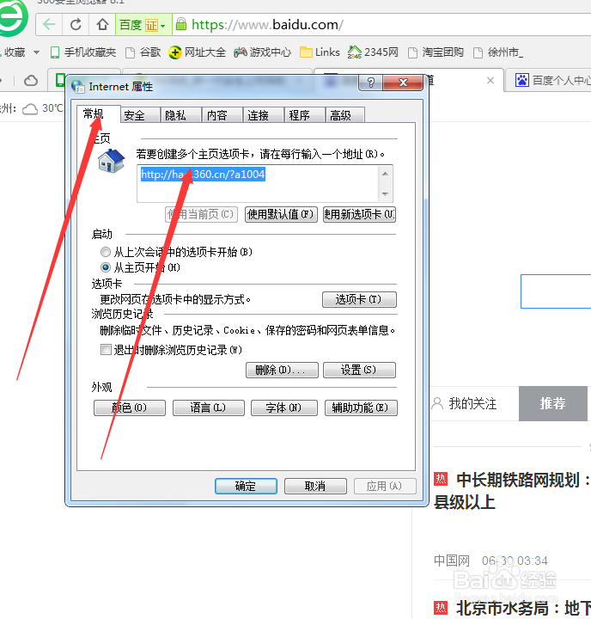The image size is (591, 619).
Task: Go to home page via house icon
Action: (x=102, y=24)
